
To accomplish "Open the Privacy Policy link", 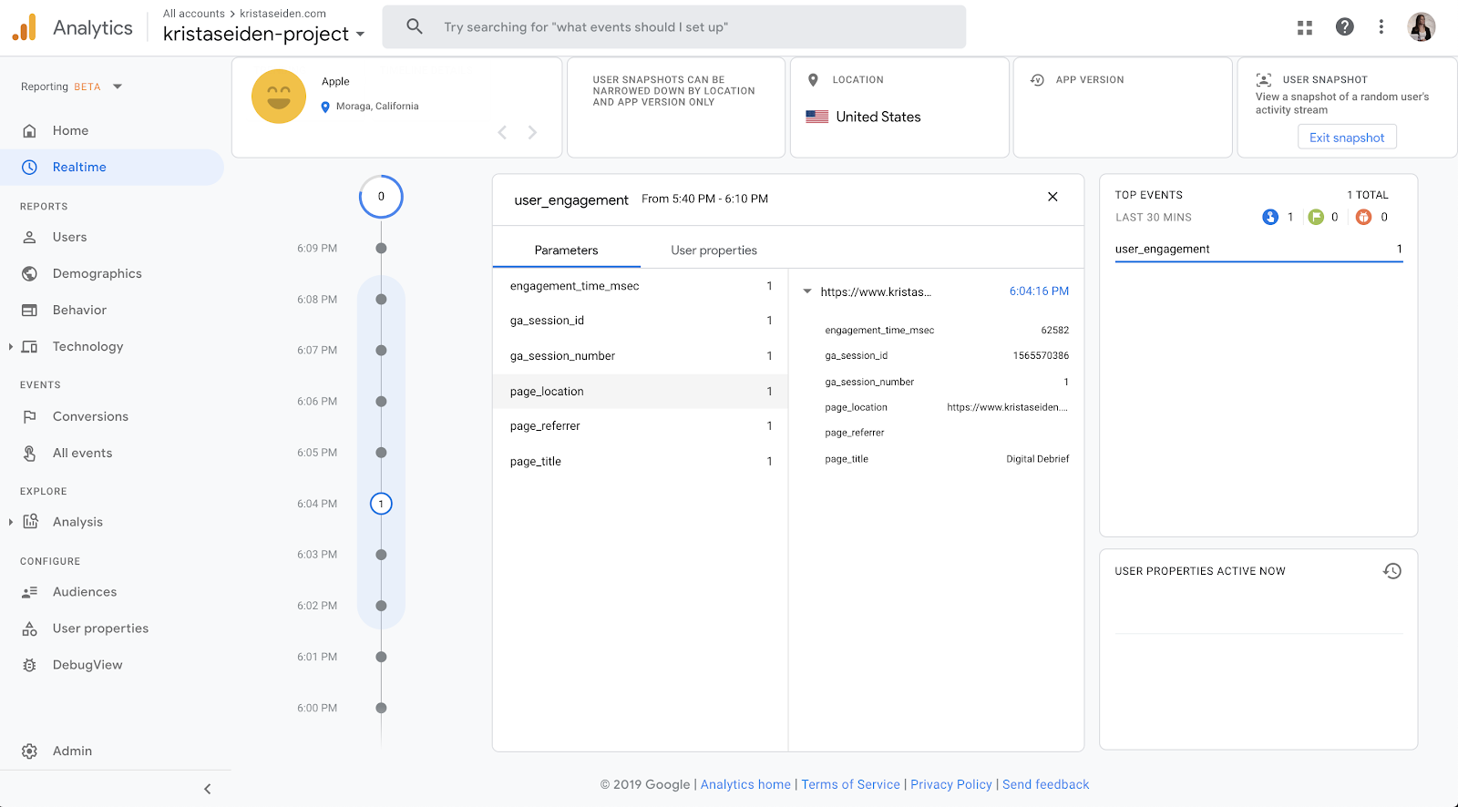I will point(950,784).
